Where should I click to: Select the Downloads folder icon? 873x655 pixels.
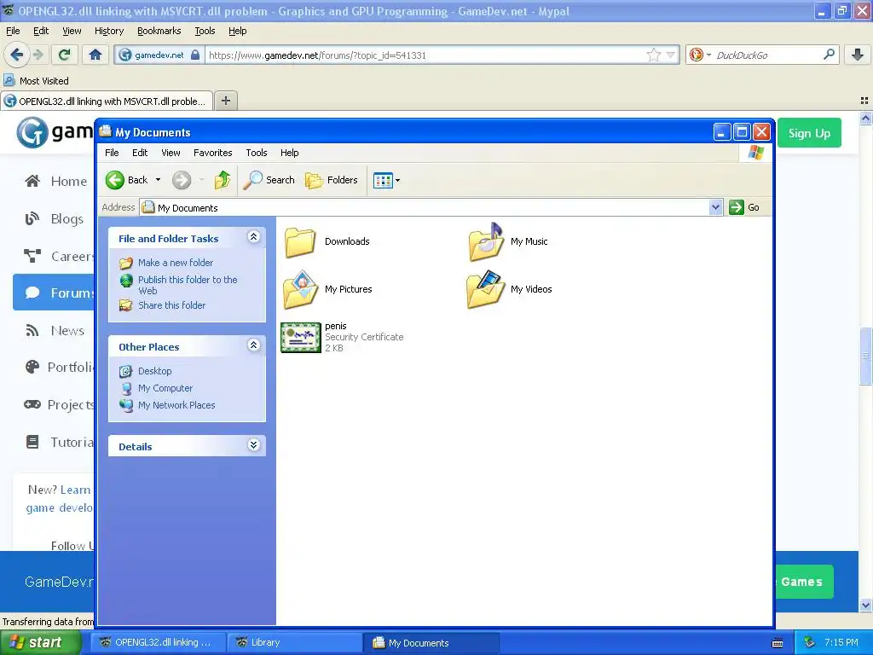pyautogui.click(x=300, y=242)
